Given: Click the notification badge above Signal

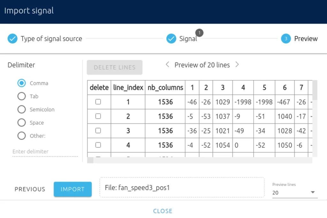Looking at the screenshot, I should (199, 33).
